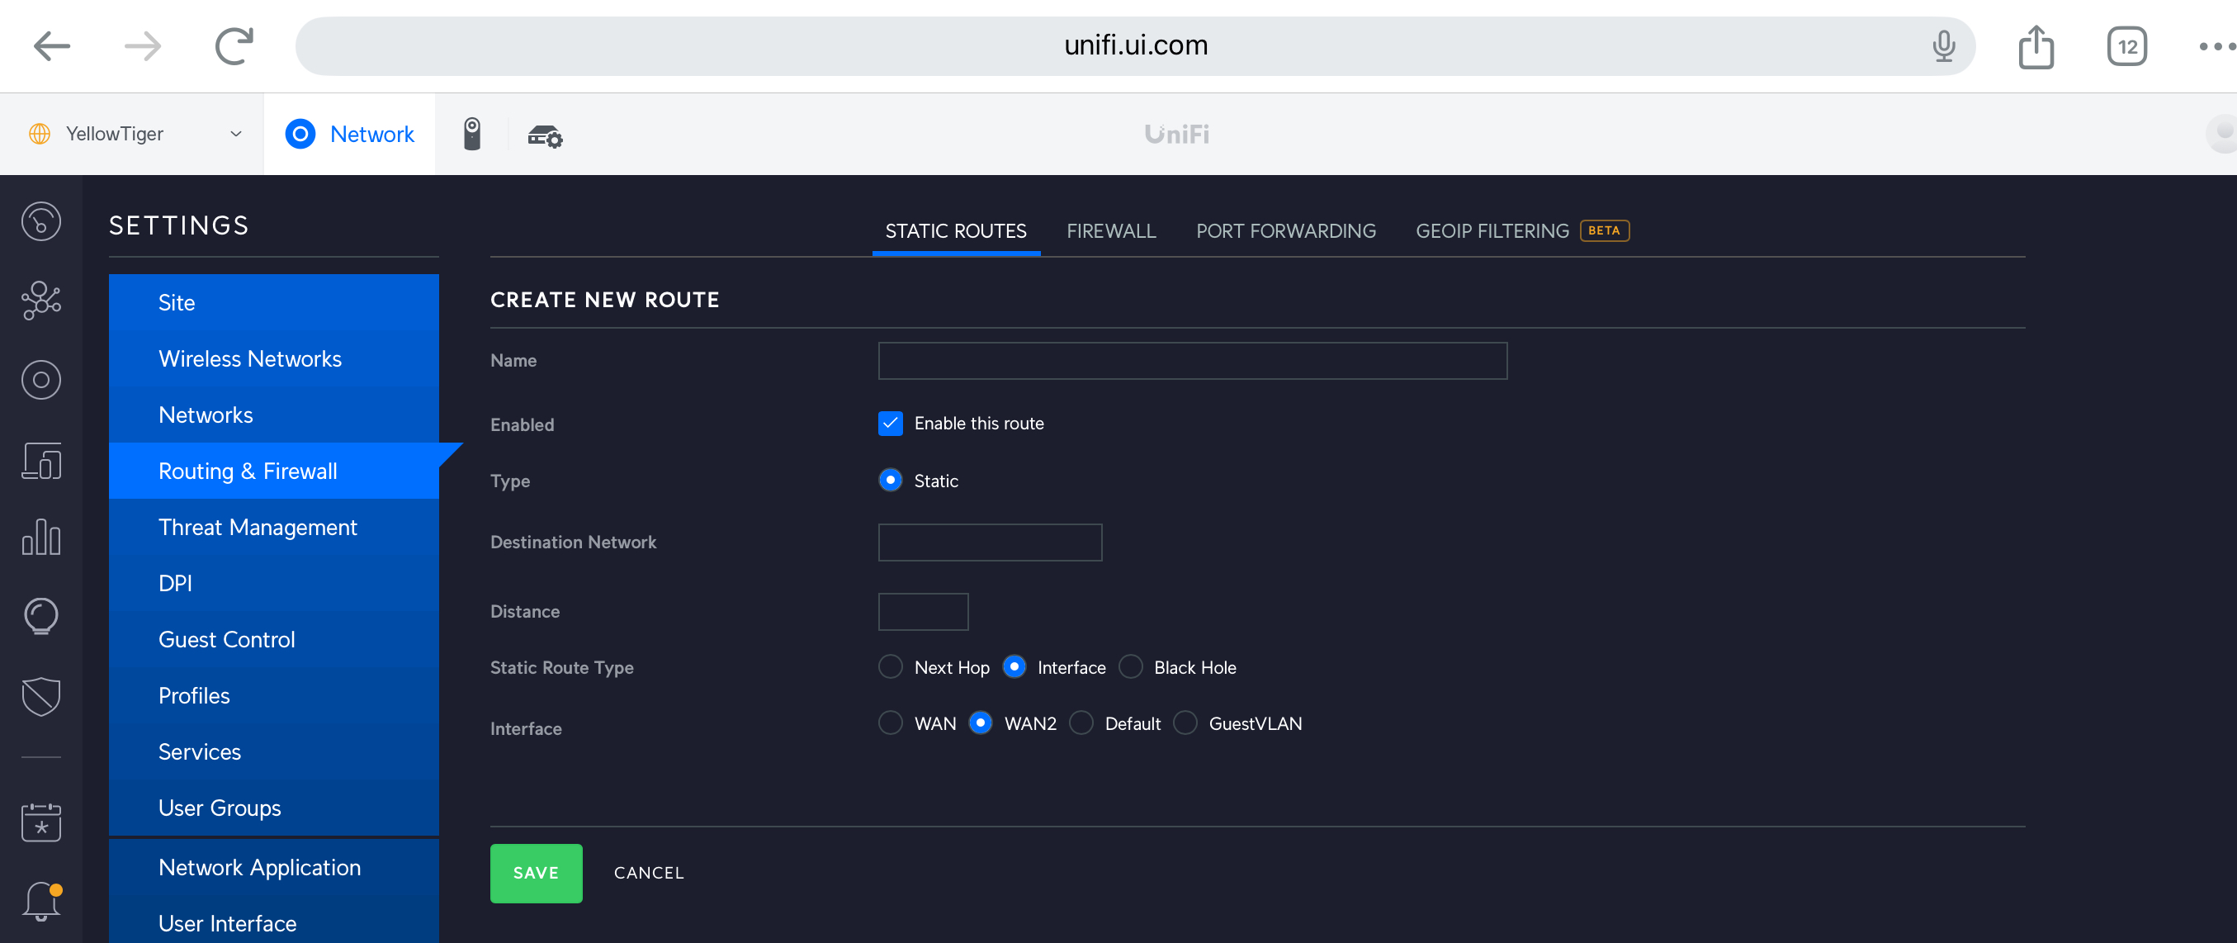The image size is (2237, 943).
Task: Open the tabs counter showing 12
Action: pos(2126,46)
